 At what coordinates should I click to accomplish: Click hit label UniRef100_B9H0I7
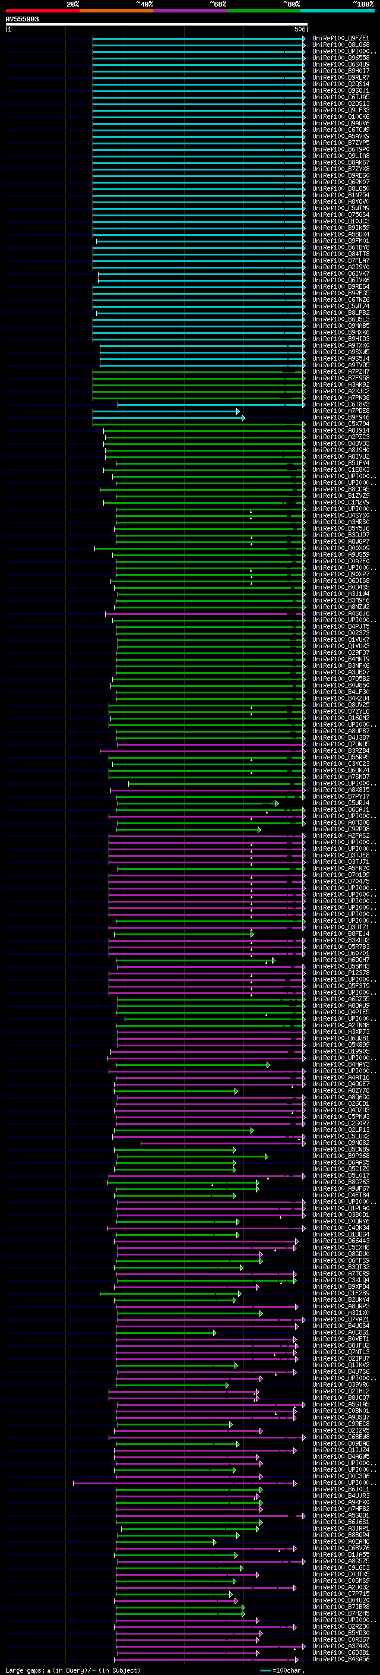tap(340, 71)
